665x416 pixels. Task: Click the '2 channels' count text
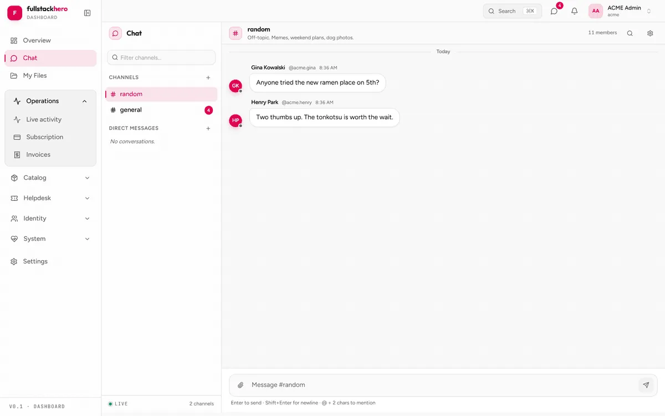(202, 404)
